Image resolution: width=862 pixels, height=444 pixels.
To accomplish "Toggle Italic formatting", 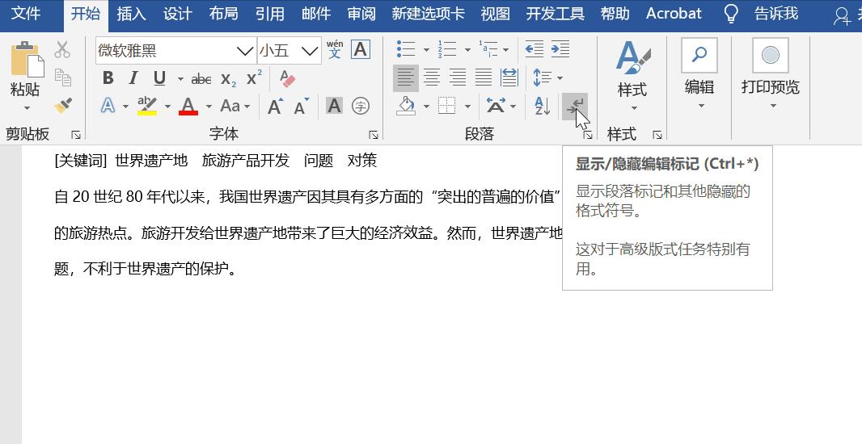I will (x=133, y=78).
